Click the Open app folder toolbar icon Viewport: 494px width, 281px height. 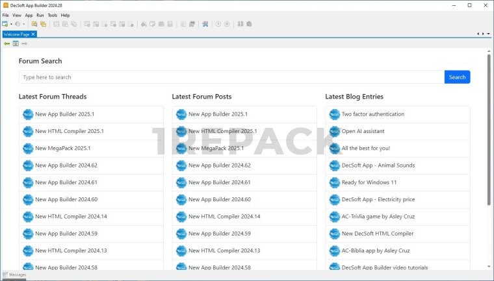coord(34,24)
